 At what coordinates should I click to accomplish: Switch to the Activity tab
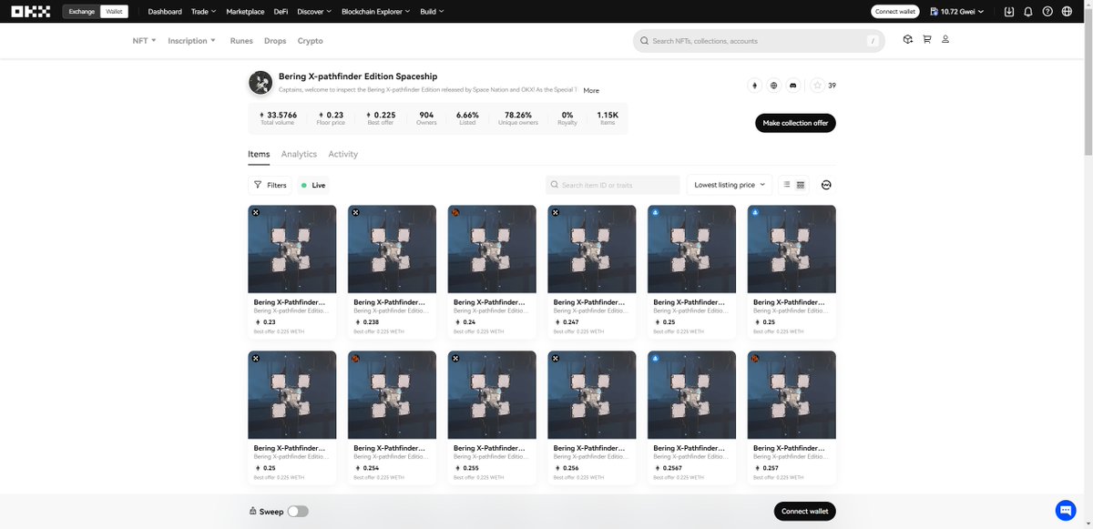point(342,154)
